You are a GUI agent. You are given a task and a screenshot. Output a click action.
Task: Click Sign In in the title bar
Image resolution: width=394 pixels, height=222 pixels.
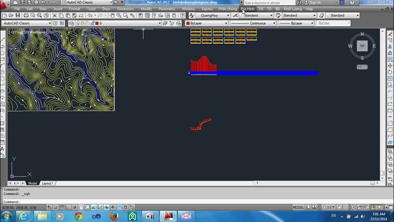pos(315,2)
